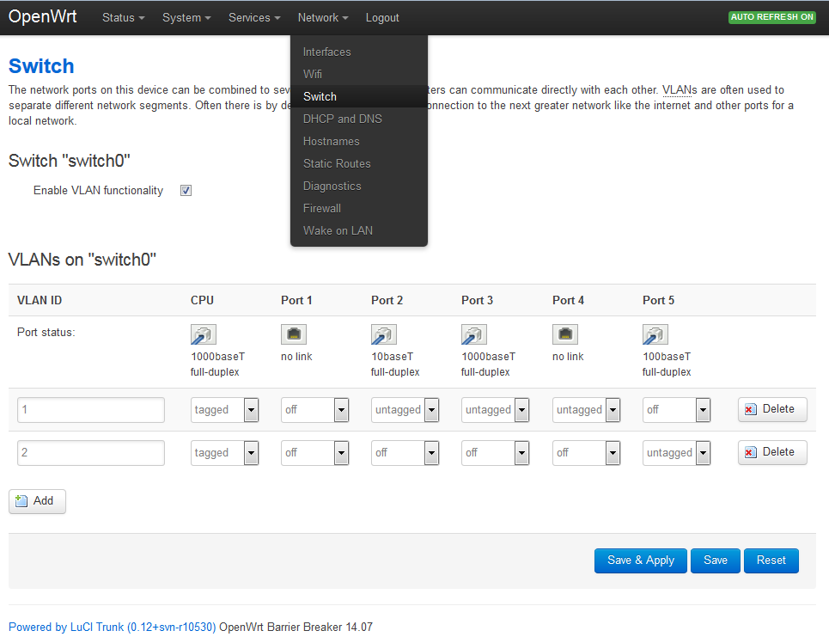Viewport: 829px width, 643px height.
Task: Select DHCP and DNS menu entry
Action: [359, 119]
